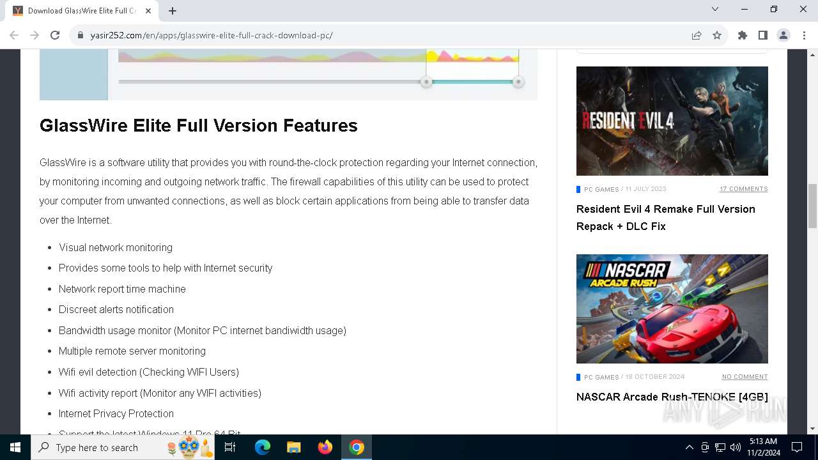Image resolution: width=818 pixels, height=460 pixels.
Task: Click the GlassWire graph slider left handle
Action: pyautogui.click(x=426, y=82)
